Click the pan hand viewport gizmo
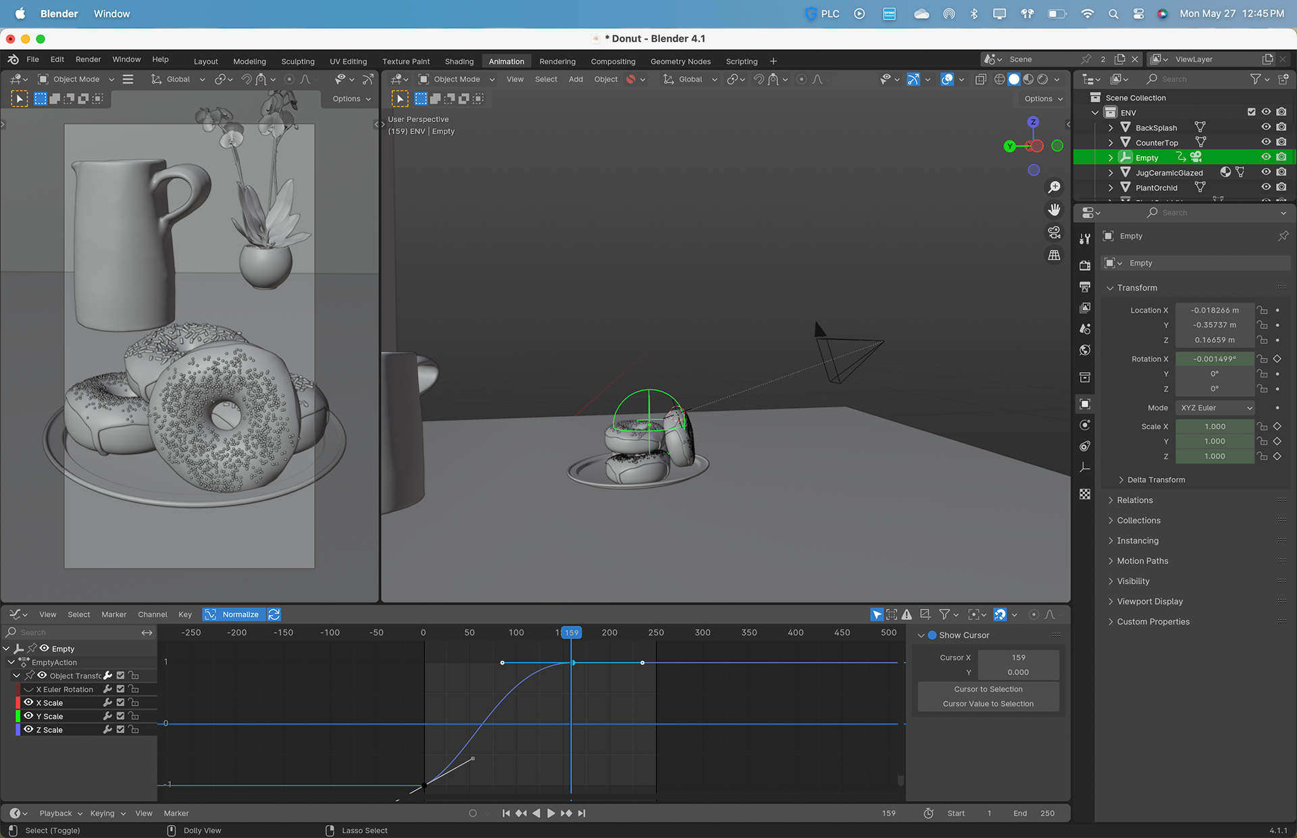Image resolution: width=1297 pixels, height=838 pixels. click(x=1054, y=210)
